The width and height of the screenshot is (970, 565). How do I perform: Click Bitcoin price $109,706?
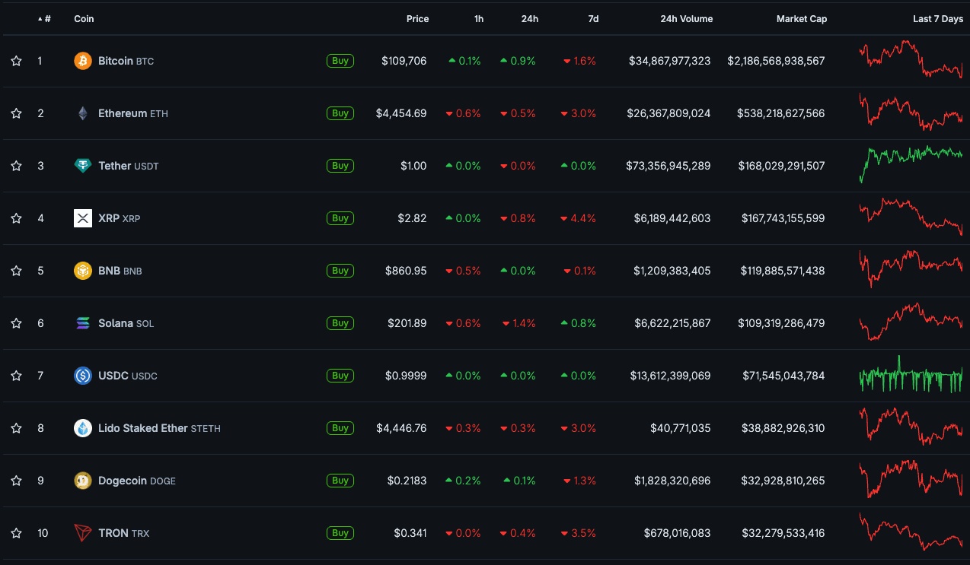[404, 61]
